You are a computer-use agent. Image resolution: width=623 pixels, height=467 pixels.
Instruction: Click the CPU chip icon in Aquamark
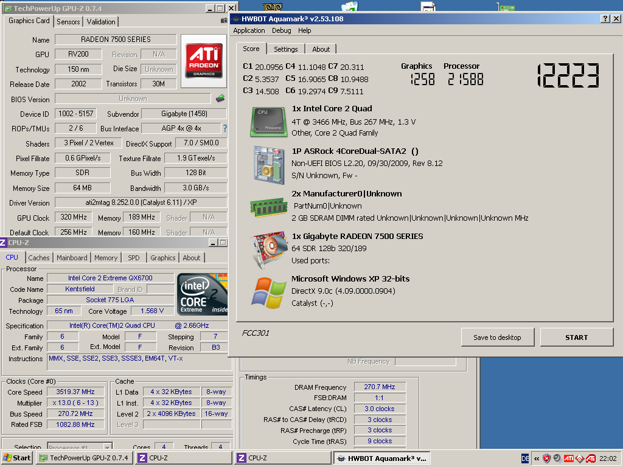268,121
